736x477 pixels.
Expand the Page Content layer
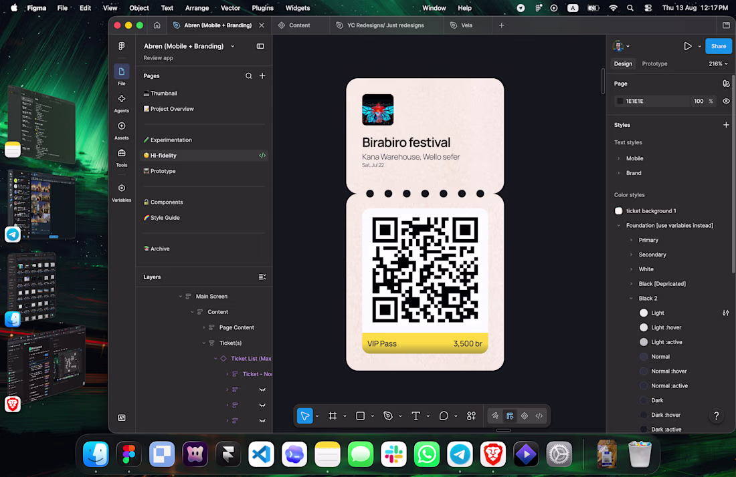pos(203,327)
